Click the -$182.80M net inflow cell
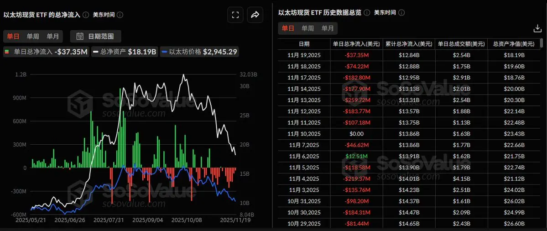Image resolution: width=547 pixels, height=231 pixels. 356,78
